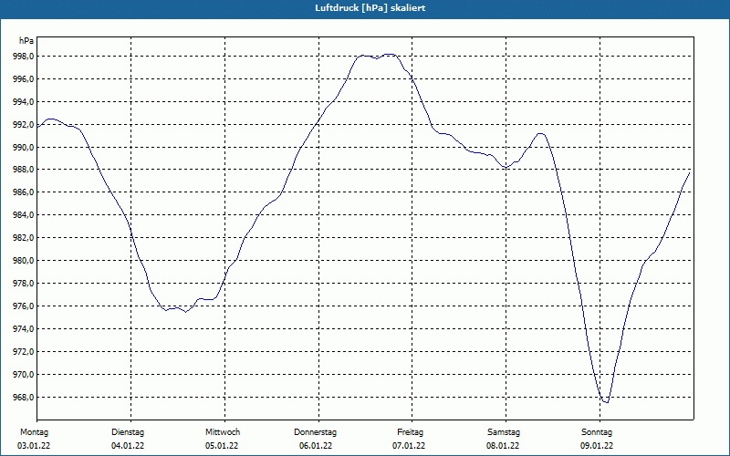Viewport: 730px width, 456px height.
Task: Click the date 07.01.22
Action: 409,446
